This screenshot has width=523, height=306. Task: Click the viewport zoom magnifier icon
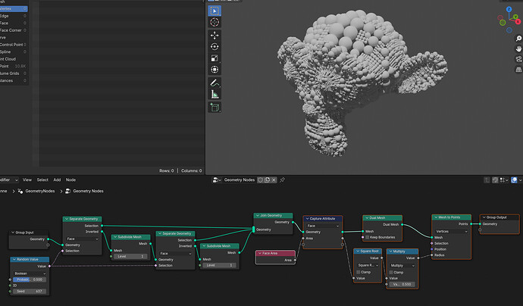click(x=518, y=39)
